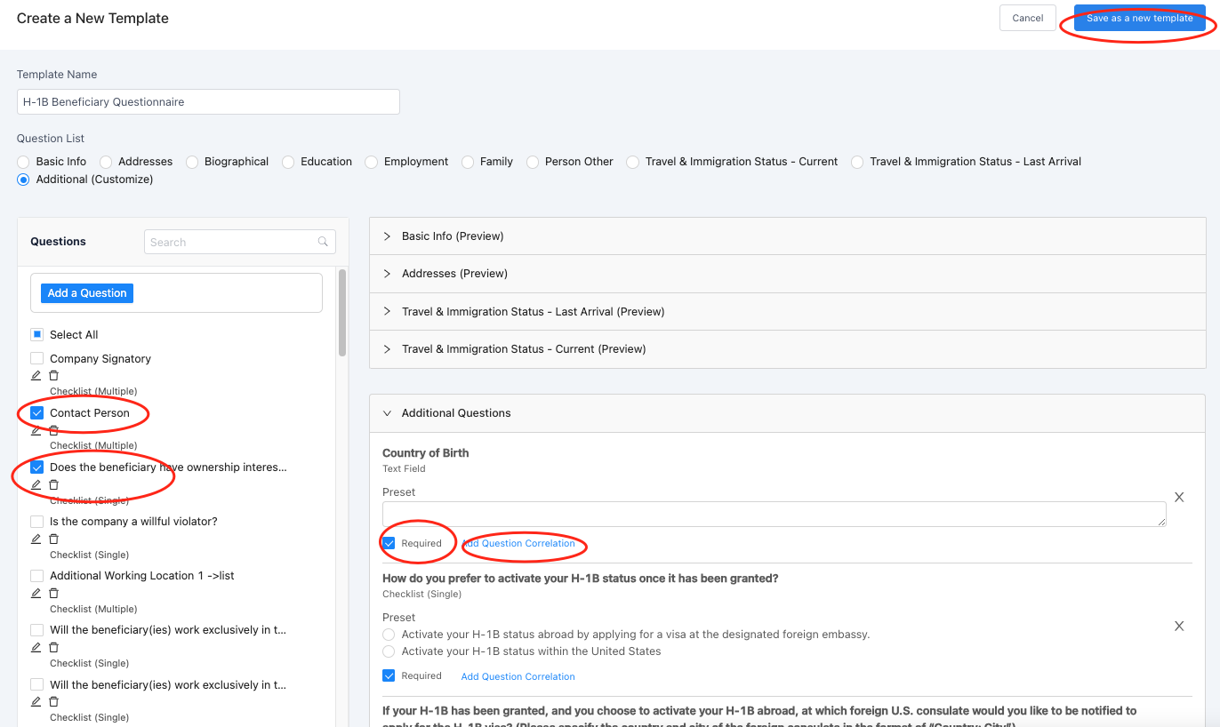Expand Travel & Immigration Status - Current preview
This screenshot has height=727, width=1220.
coord(788,348)
